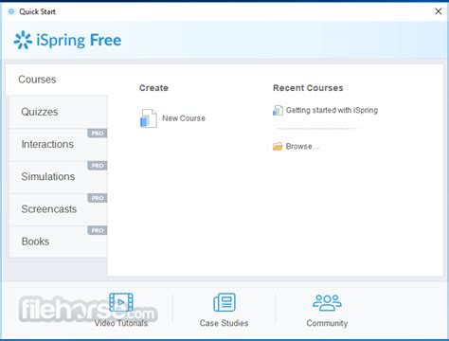Close the Quick Start window
449x341 pixels.
[x=439, y=11]
